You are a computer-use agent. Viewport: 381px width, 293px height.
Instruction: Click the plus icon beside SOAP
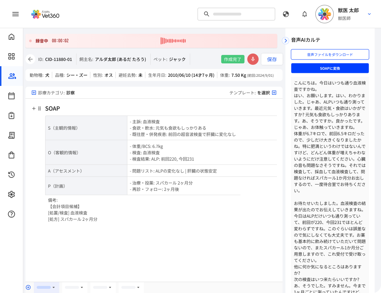pos(34,108)
